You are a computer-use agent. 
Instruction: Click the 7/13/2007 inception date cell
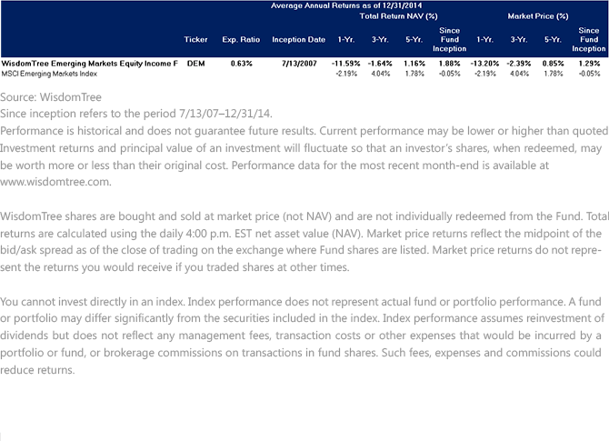coord(299,64)
